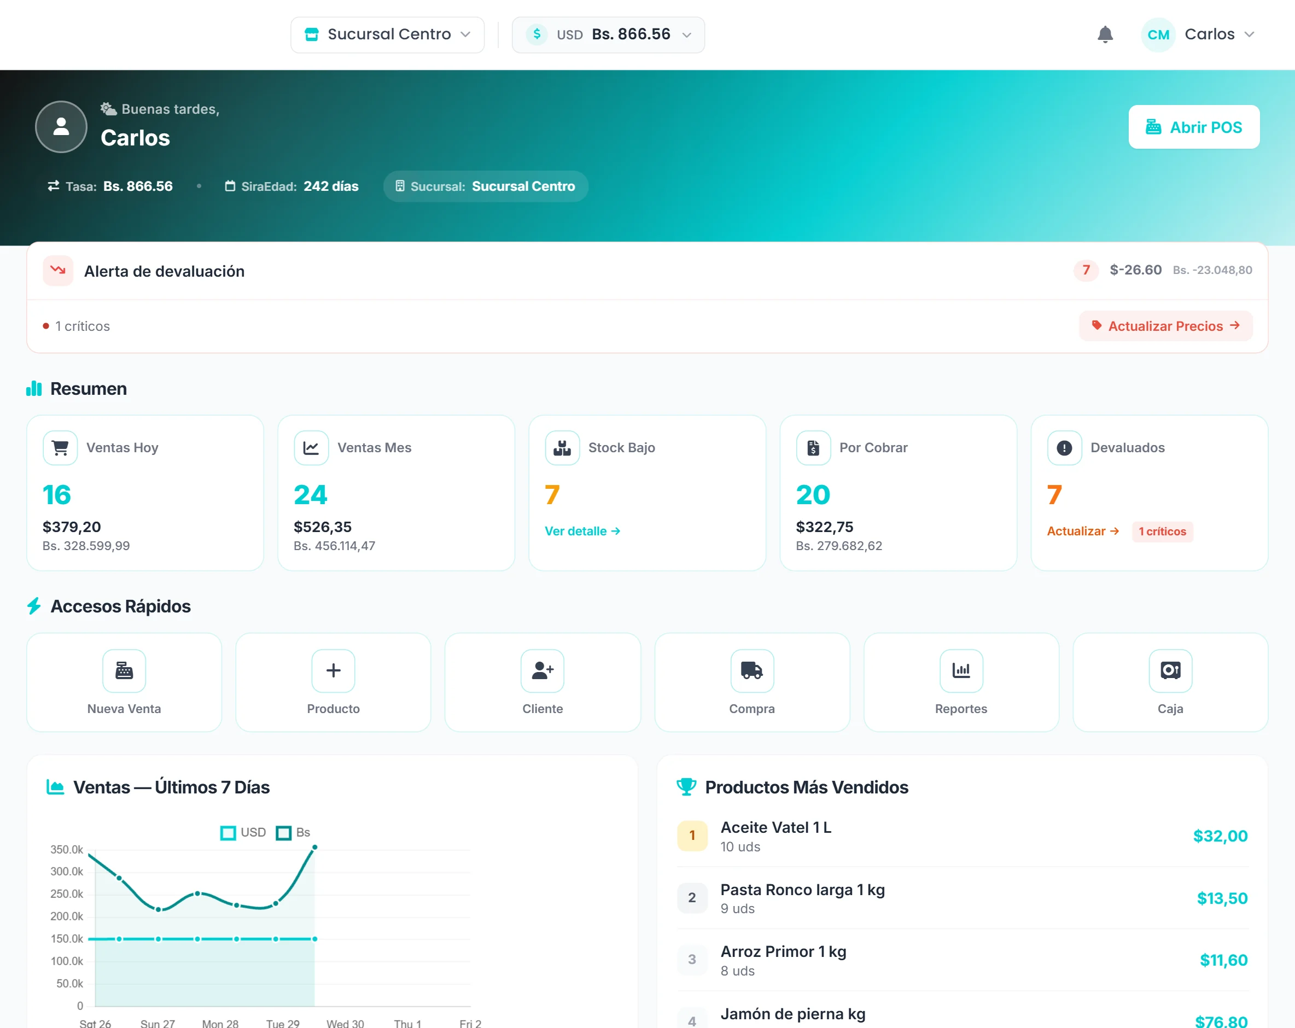Screen dimensions: 1295x1028
Task: Click the 242 días SiraEdad value
Action: tap(331, 186)
